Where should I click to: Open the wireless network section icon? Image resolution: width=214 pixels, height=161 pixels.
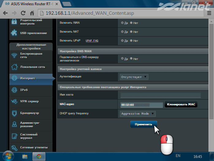coord(14,56)
